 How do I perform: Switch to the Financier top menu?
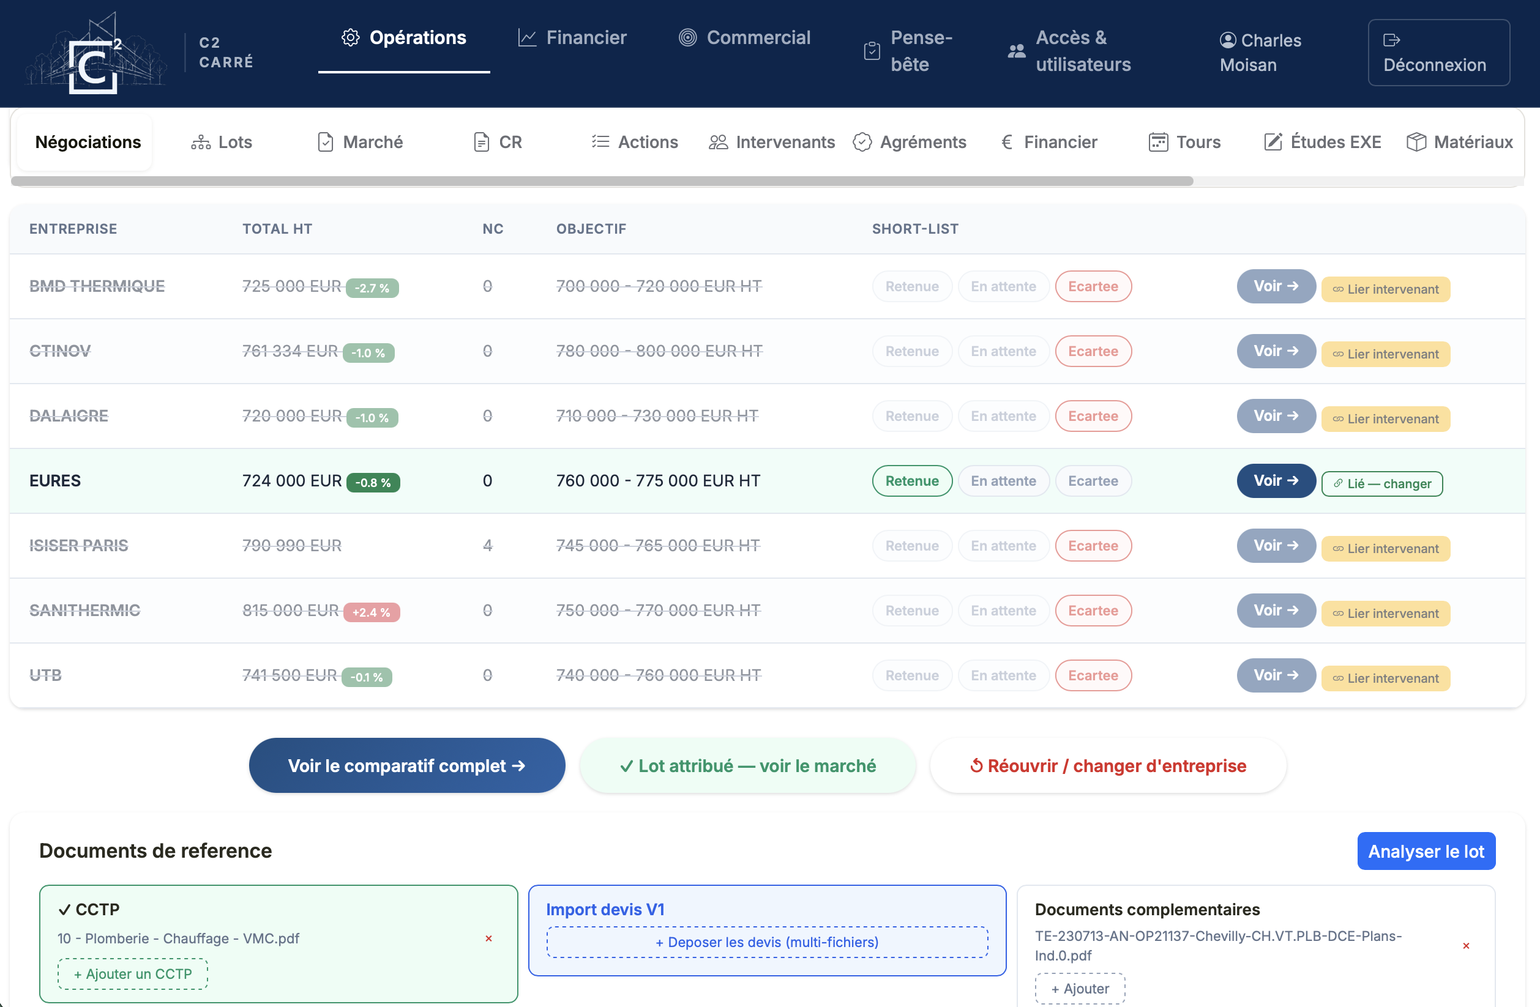tap(573, 37)
